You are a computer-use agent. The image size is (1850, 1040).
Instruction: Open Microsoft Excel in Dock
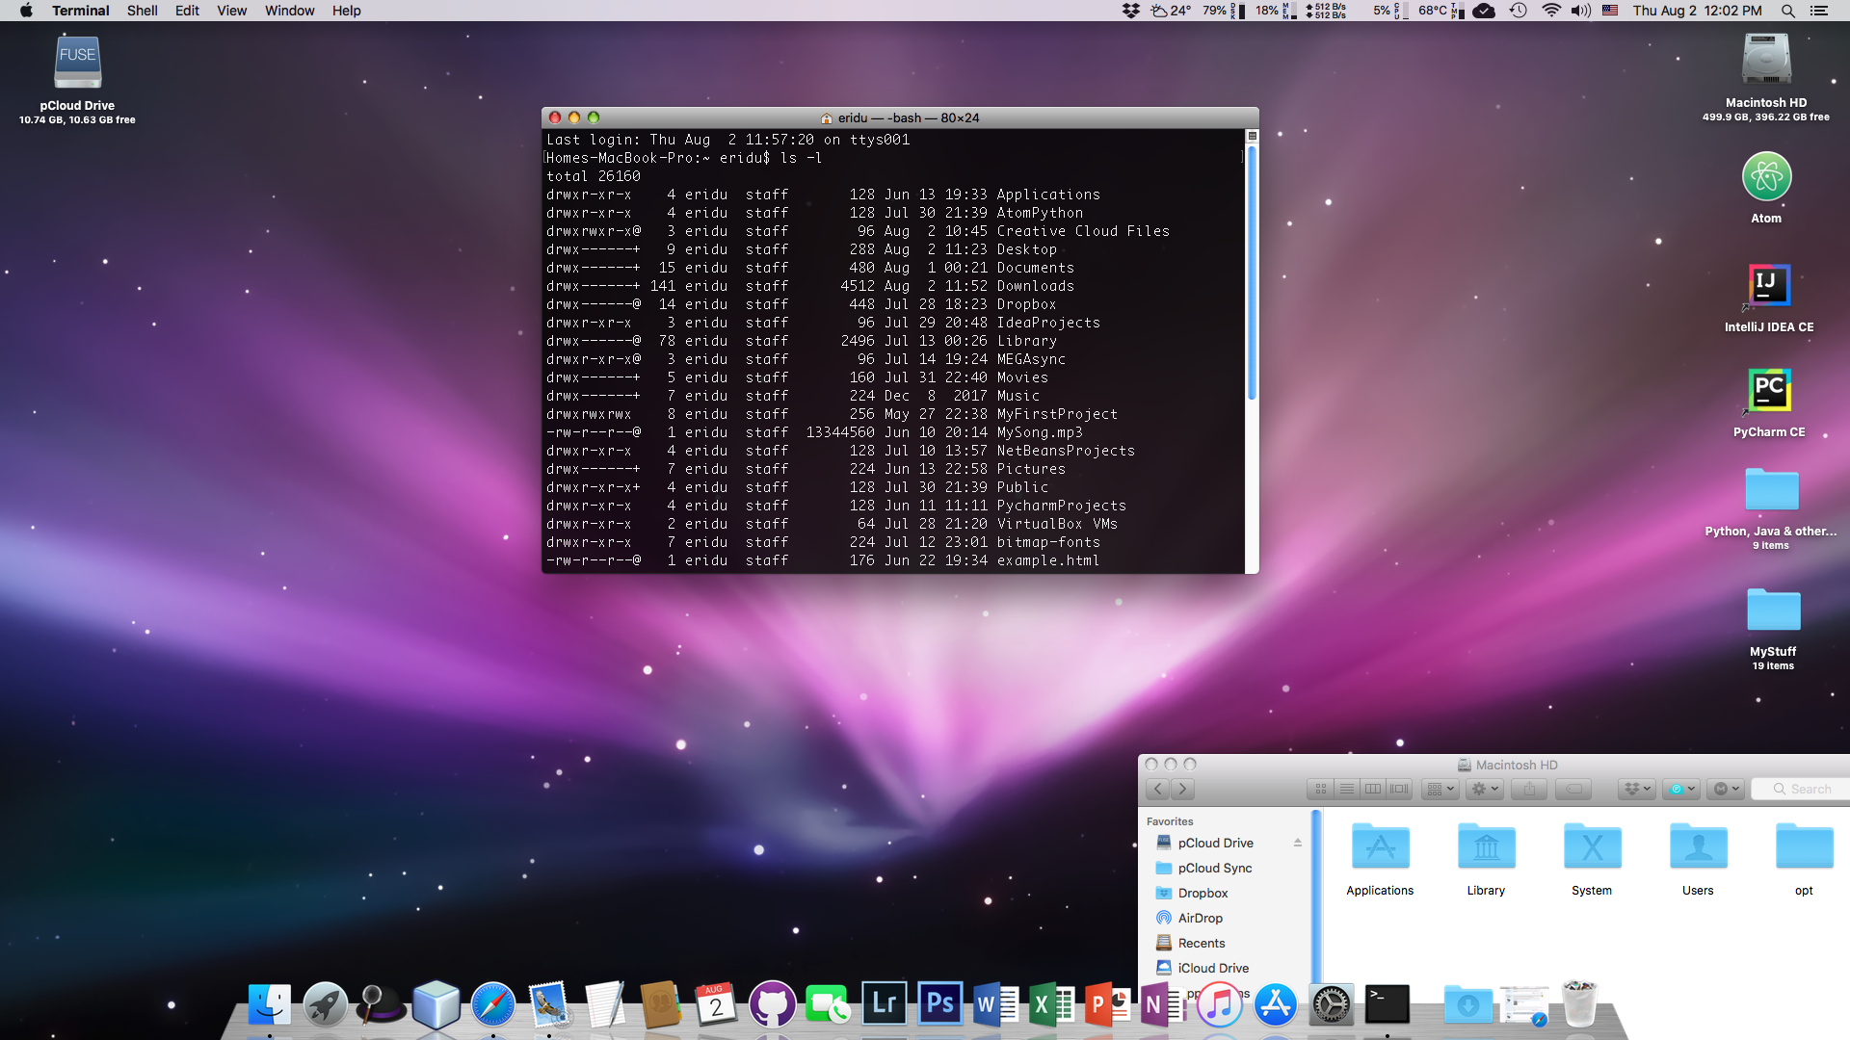coord(1051,1005)
